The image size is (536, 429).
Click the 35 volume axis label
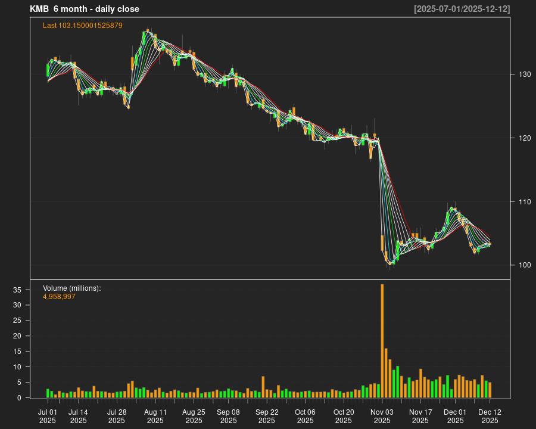click(x=19, y=290)
